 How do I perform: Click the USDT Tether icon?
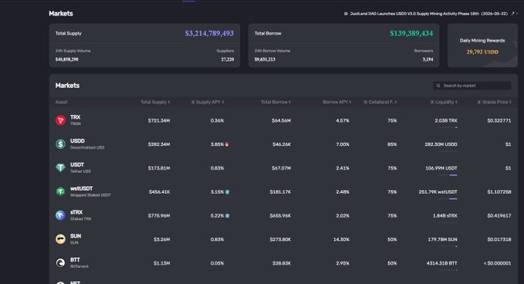pos(60,167)
